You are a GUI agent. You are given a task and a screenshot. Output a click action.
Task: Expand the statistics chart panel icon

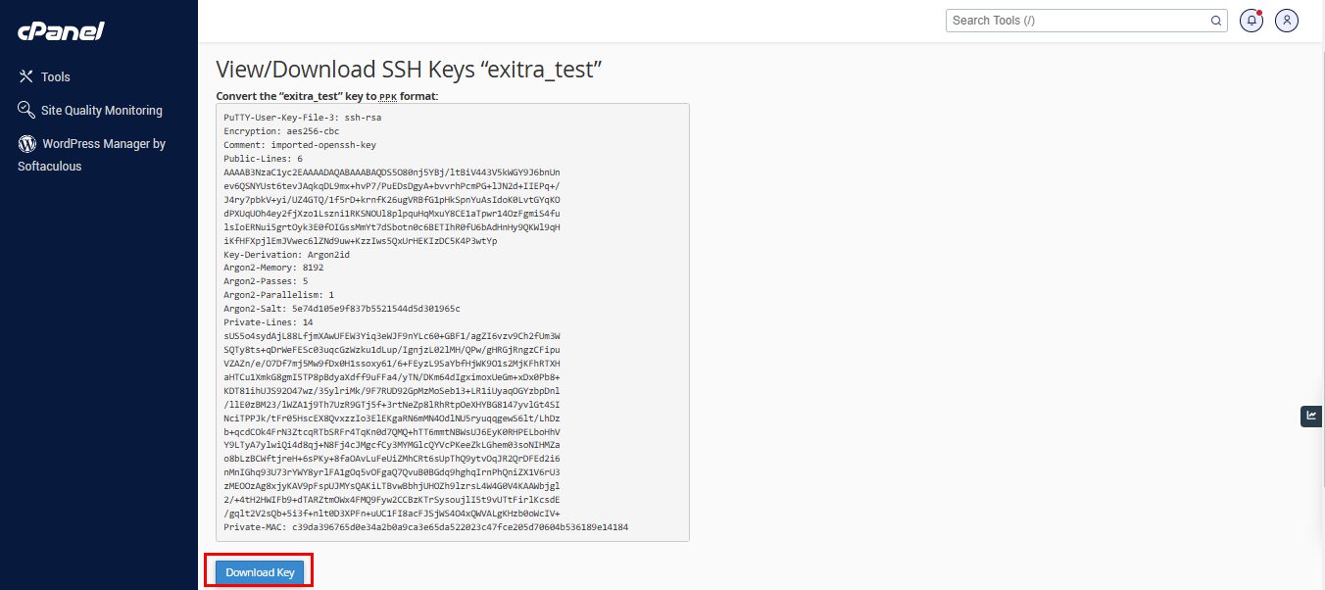tap(1311, 416)
